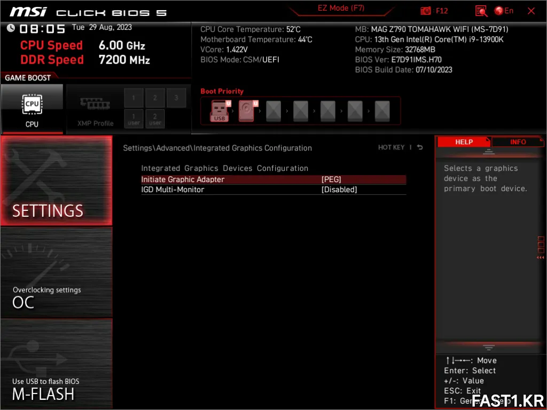Click the help panel top scroll handle

[488, 152]
